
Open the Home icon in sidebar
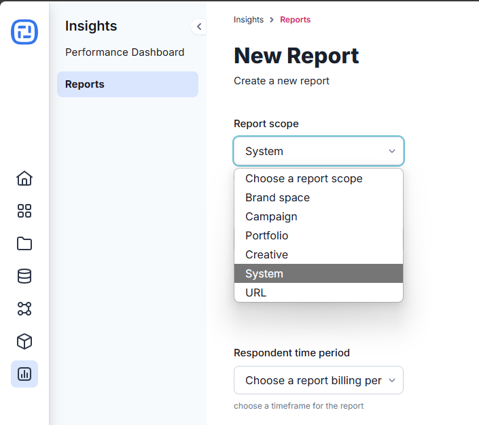24,178
